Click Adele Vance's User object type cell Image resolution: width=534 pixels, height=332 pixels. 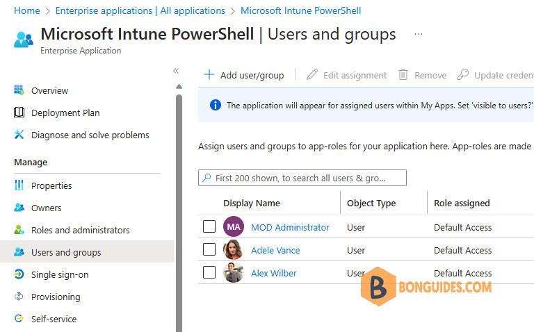tap(356, 250)
